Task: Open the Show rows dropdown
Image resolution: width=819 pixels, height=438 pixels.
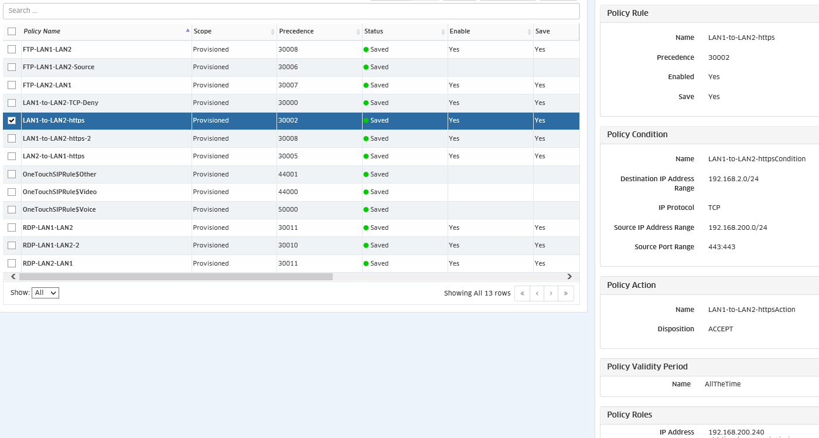Action: click(x=45, y=293)
